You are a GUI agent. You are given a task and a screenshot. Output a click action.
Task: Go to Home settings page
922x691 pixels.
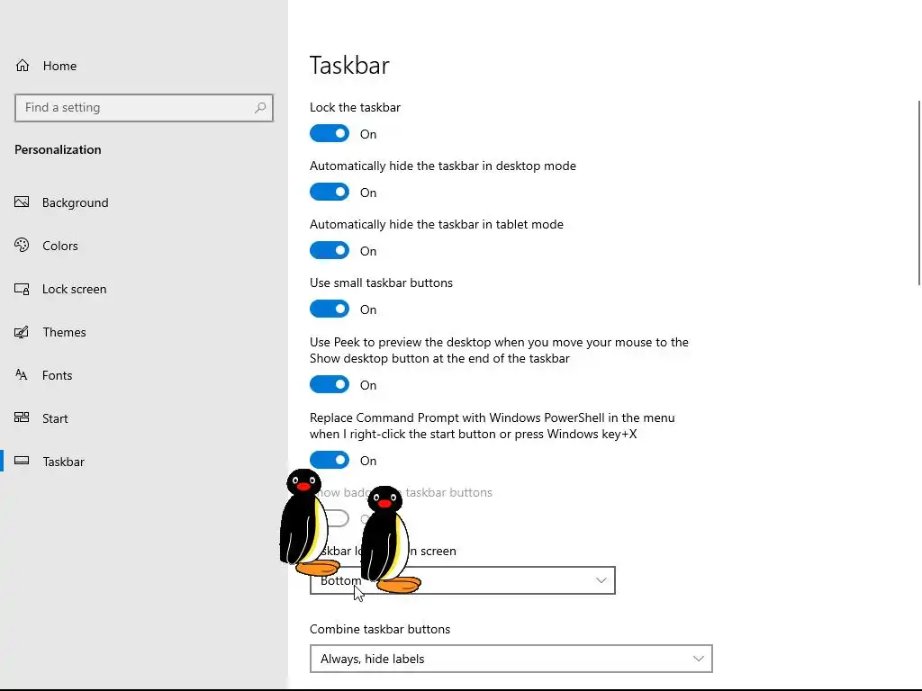click(59, 66)
